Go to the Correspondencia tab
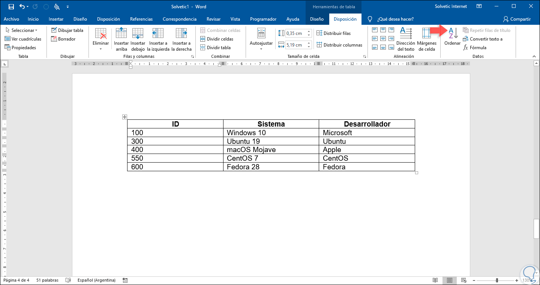The image size is (540, 285). [180, 19]
